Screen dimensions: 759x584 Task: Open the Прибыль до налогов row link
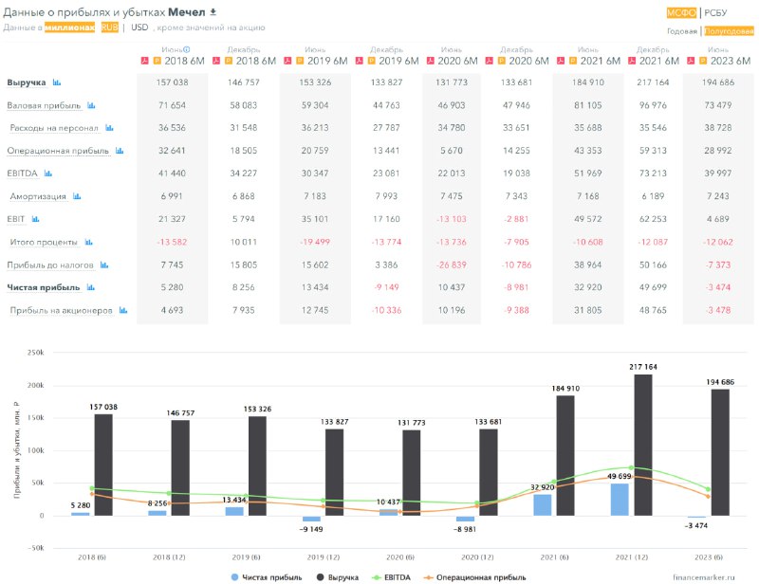click(x=50, y=265)
